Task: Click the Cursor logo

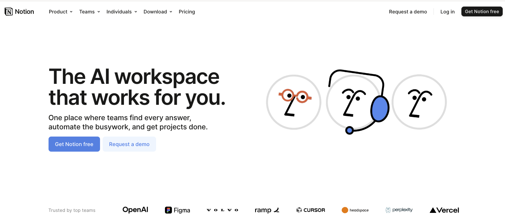Action: (311, 210)
